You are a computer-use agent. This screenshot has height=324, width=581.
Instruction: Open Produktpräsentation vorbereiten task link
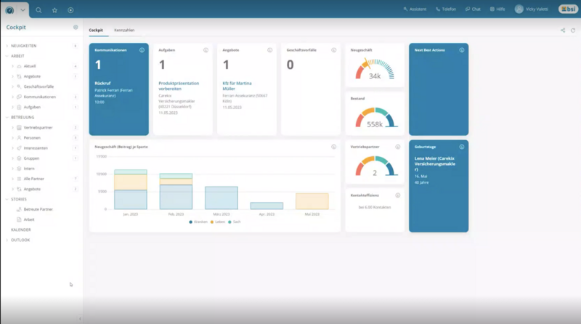pos(179,86)
